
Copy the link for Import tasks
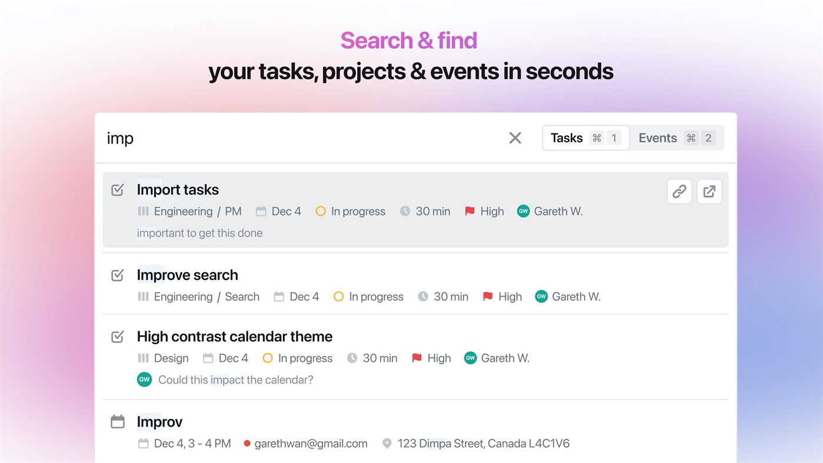pyautogui.click(x=679, y=191)
